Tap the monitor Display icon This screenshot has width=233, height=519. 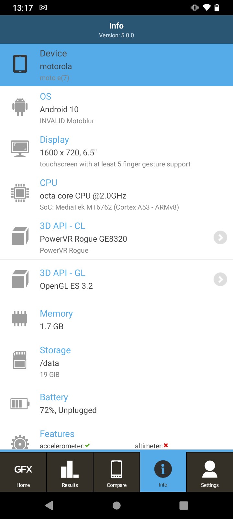pyautogui.click(x=20, y=149)
